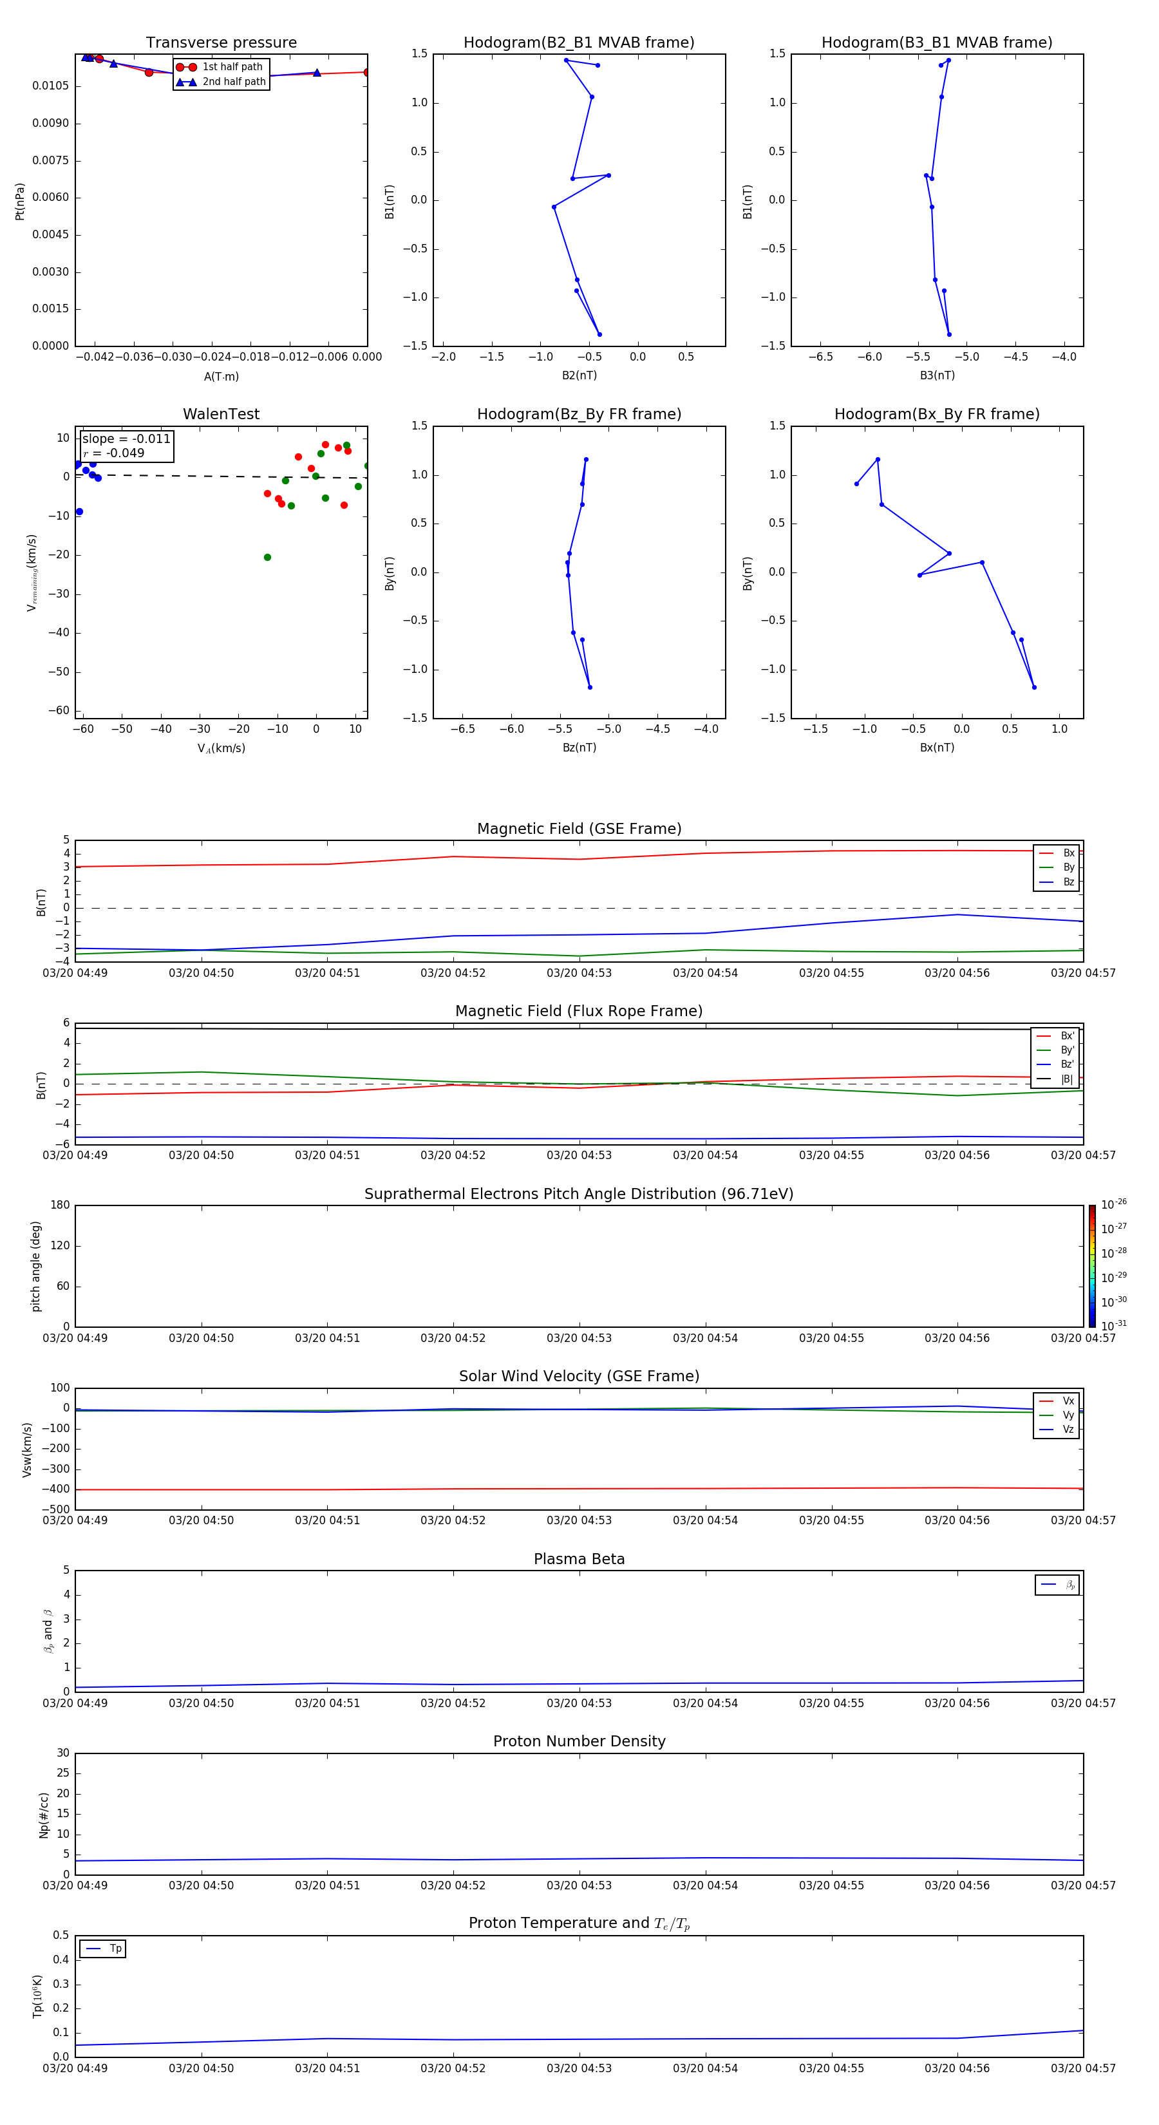
Task: Click the 'Solar Wind Velocity (GSE Frame)' title
Action: (x=579, y=1376)
